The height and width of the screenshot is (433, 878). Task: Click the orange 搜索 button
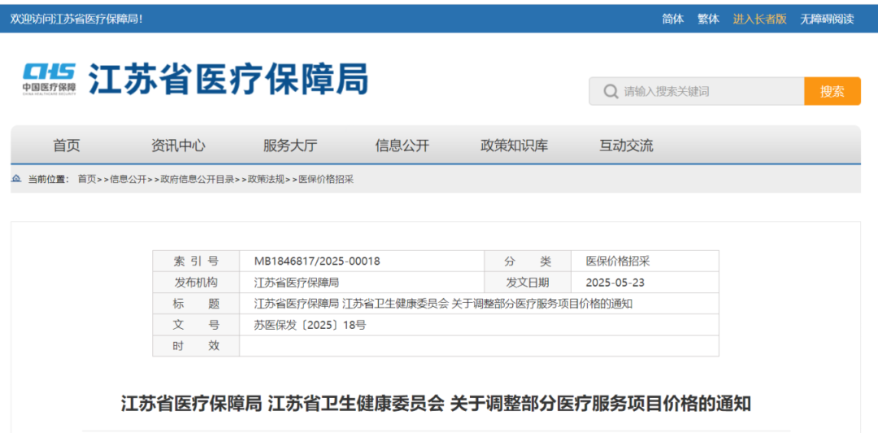tap(832, 91)
